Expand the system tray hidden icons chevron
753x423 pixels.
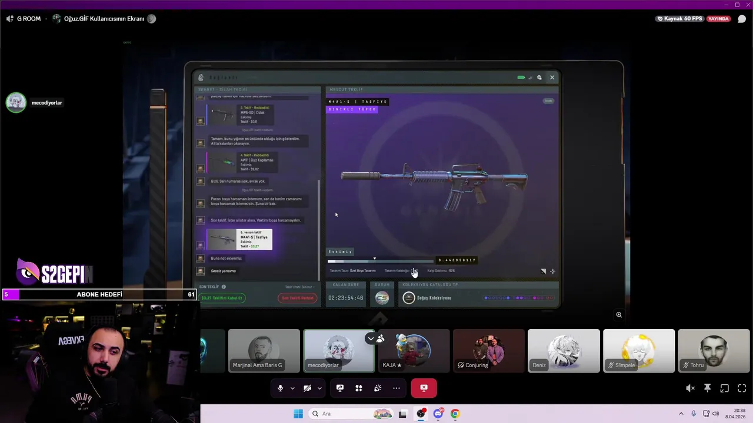coord(681,414)
